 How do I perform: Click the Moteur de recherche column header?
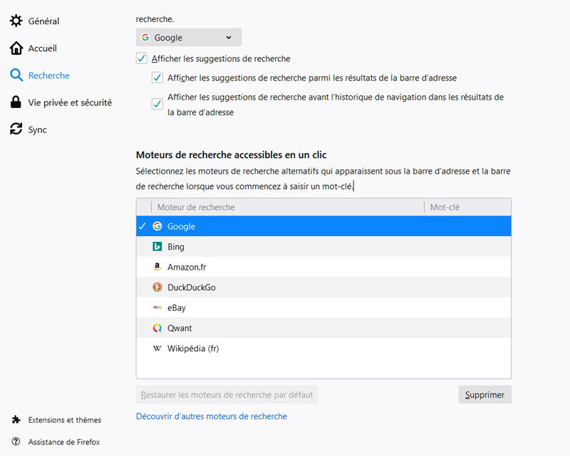(285, 207)
